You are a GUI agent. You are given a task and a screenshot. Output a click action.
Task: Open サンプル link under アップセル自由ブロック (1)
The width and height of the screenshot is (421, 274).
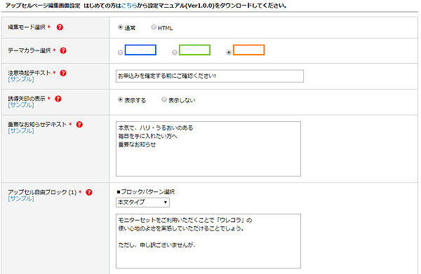point(21,198)
